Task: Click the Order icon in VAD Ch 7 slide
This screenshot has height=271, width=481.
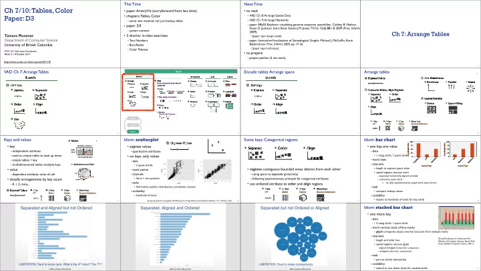Action: click(x=19, y=110)
